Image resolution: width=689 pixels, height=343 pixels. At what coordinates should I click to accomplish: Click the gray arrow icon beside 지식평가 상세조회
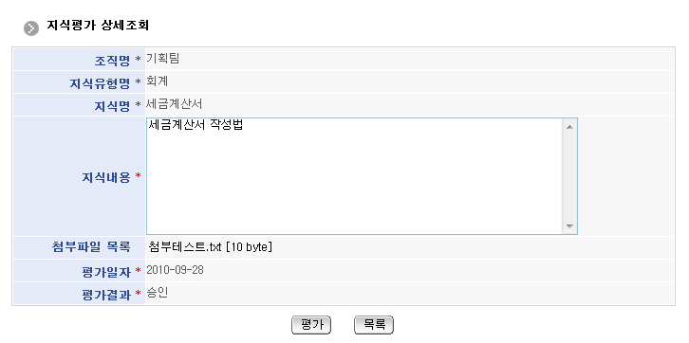pos(30,28)
